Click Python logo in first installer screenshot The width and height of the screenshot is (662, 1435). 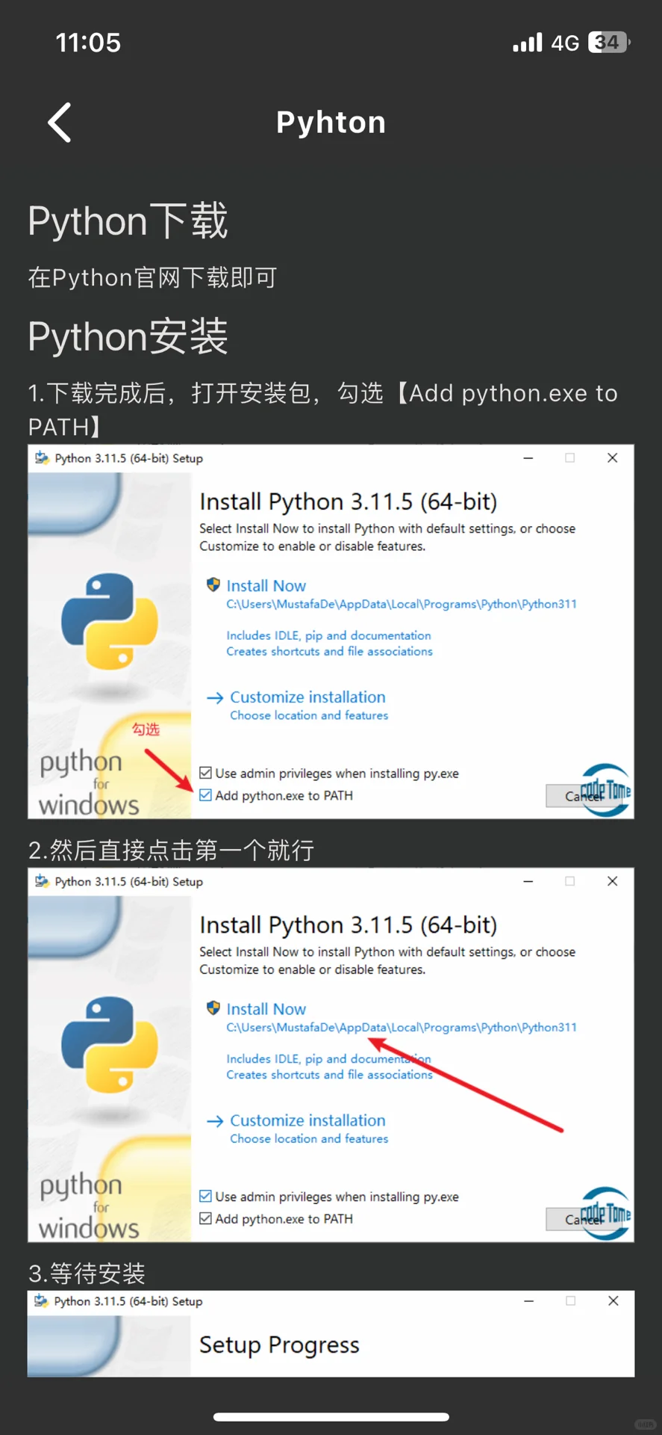click(x=110, y=622)
